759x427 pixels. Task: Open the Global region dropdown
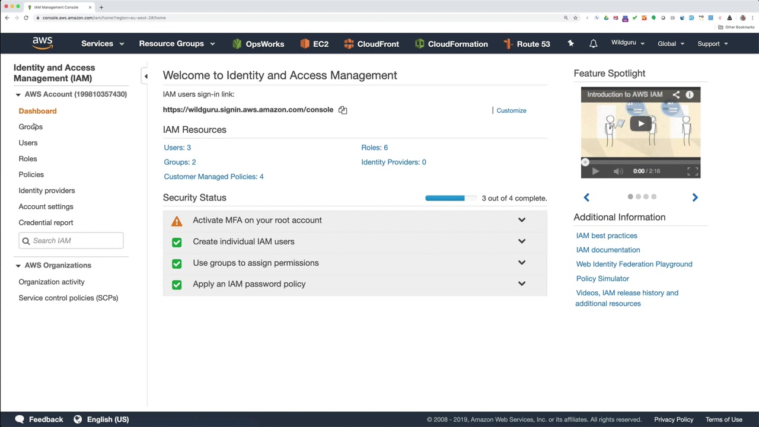click(x=671, y=44)
